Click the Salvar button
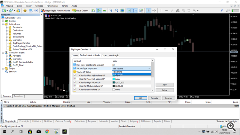240x135 pixels. click(x=164, y=90)
